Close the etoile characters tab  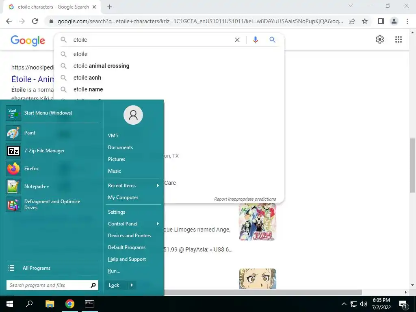pos(94,7)
